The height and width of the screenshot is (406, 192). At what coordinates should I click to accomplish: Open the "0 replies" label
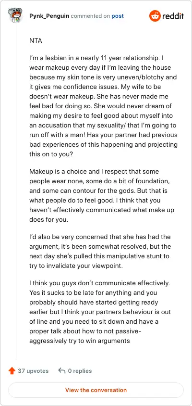[80, 371]
